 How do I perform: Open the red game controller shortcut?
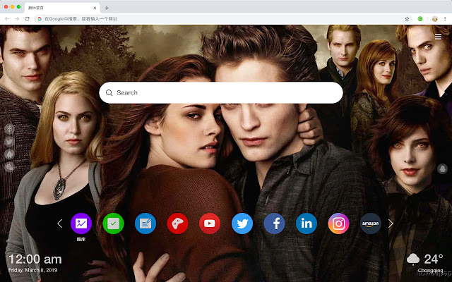[177, 223]
